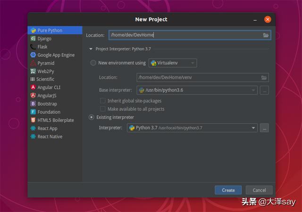Click the Create button
302x212 pixels.
228,190
